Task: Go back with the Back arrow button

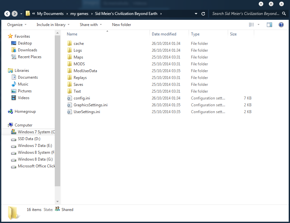Action: coord(7,14)
